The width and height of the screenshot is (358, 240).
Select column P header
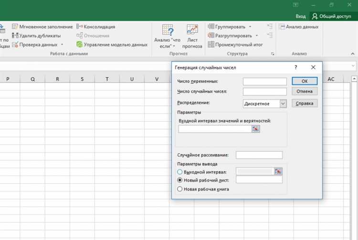click(x=8, y=79)
